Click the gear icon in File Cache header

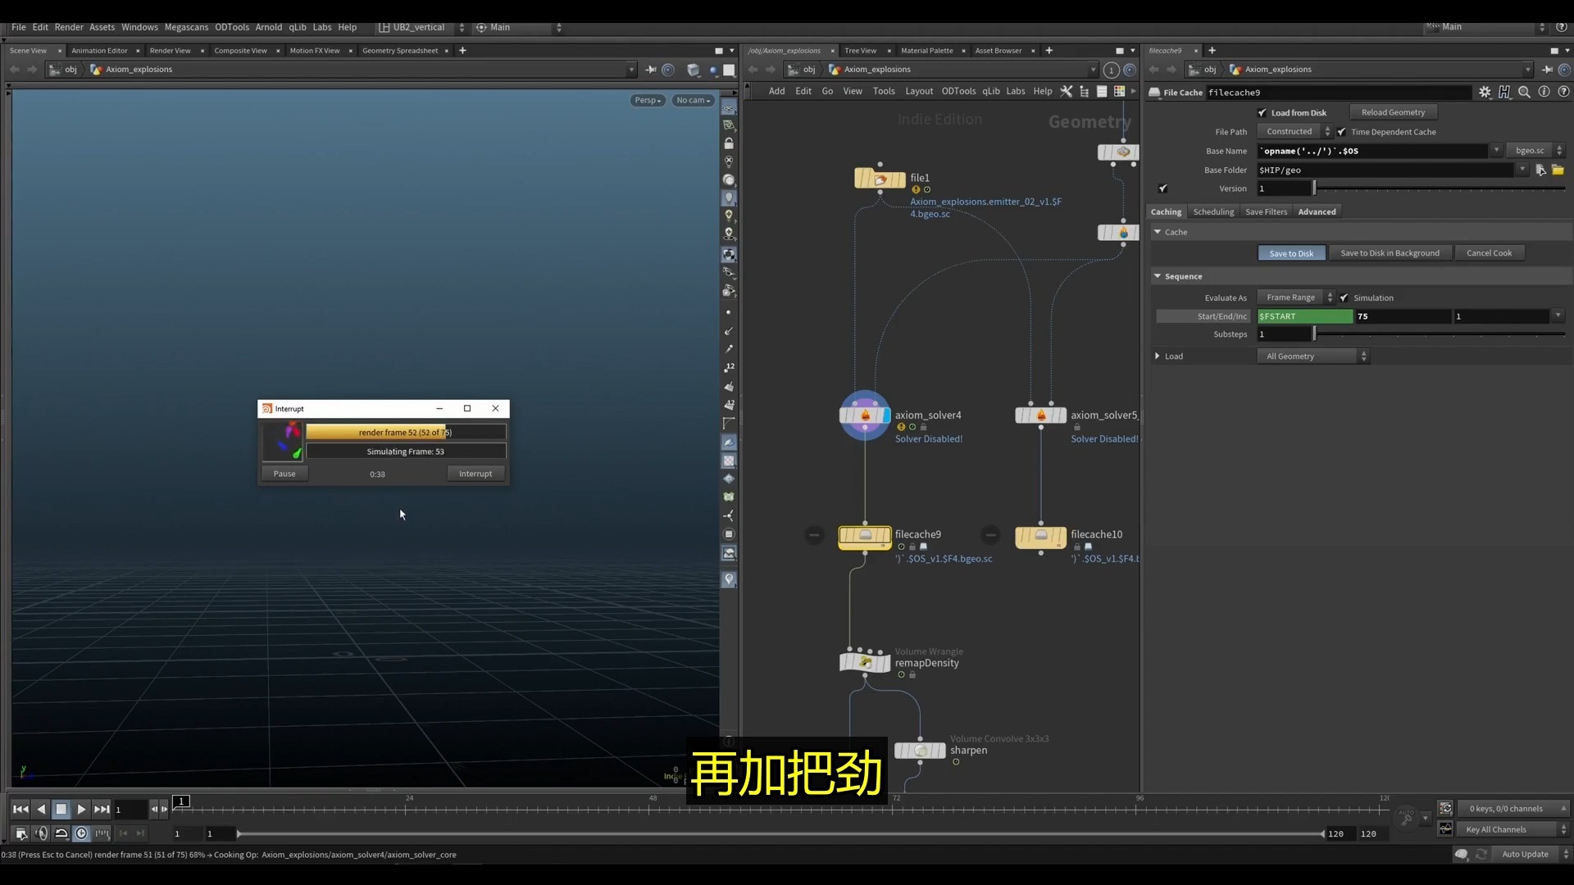point(1485,93)
